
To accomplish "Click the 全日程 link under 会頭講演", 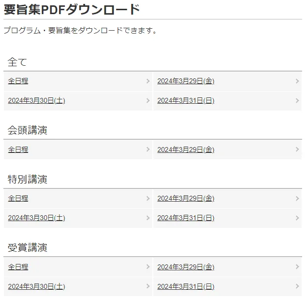I will tap(18, 150).
